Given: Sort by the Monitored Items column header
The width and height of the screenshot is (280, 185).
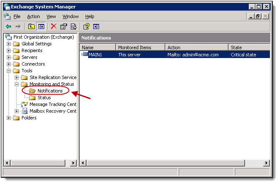Looking at the screenshot, I should click(140, 48).
